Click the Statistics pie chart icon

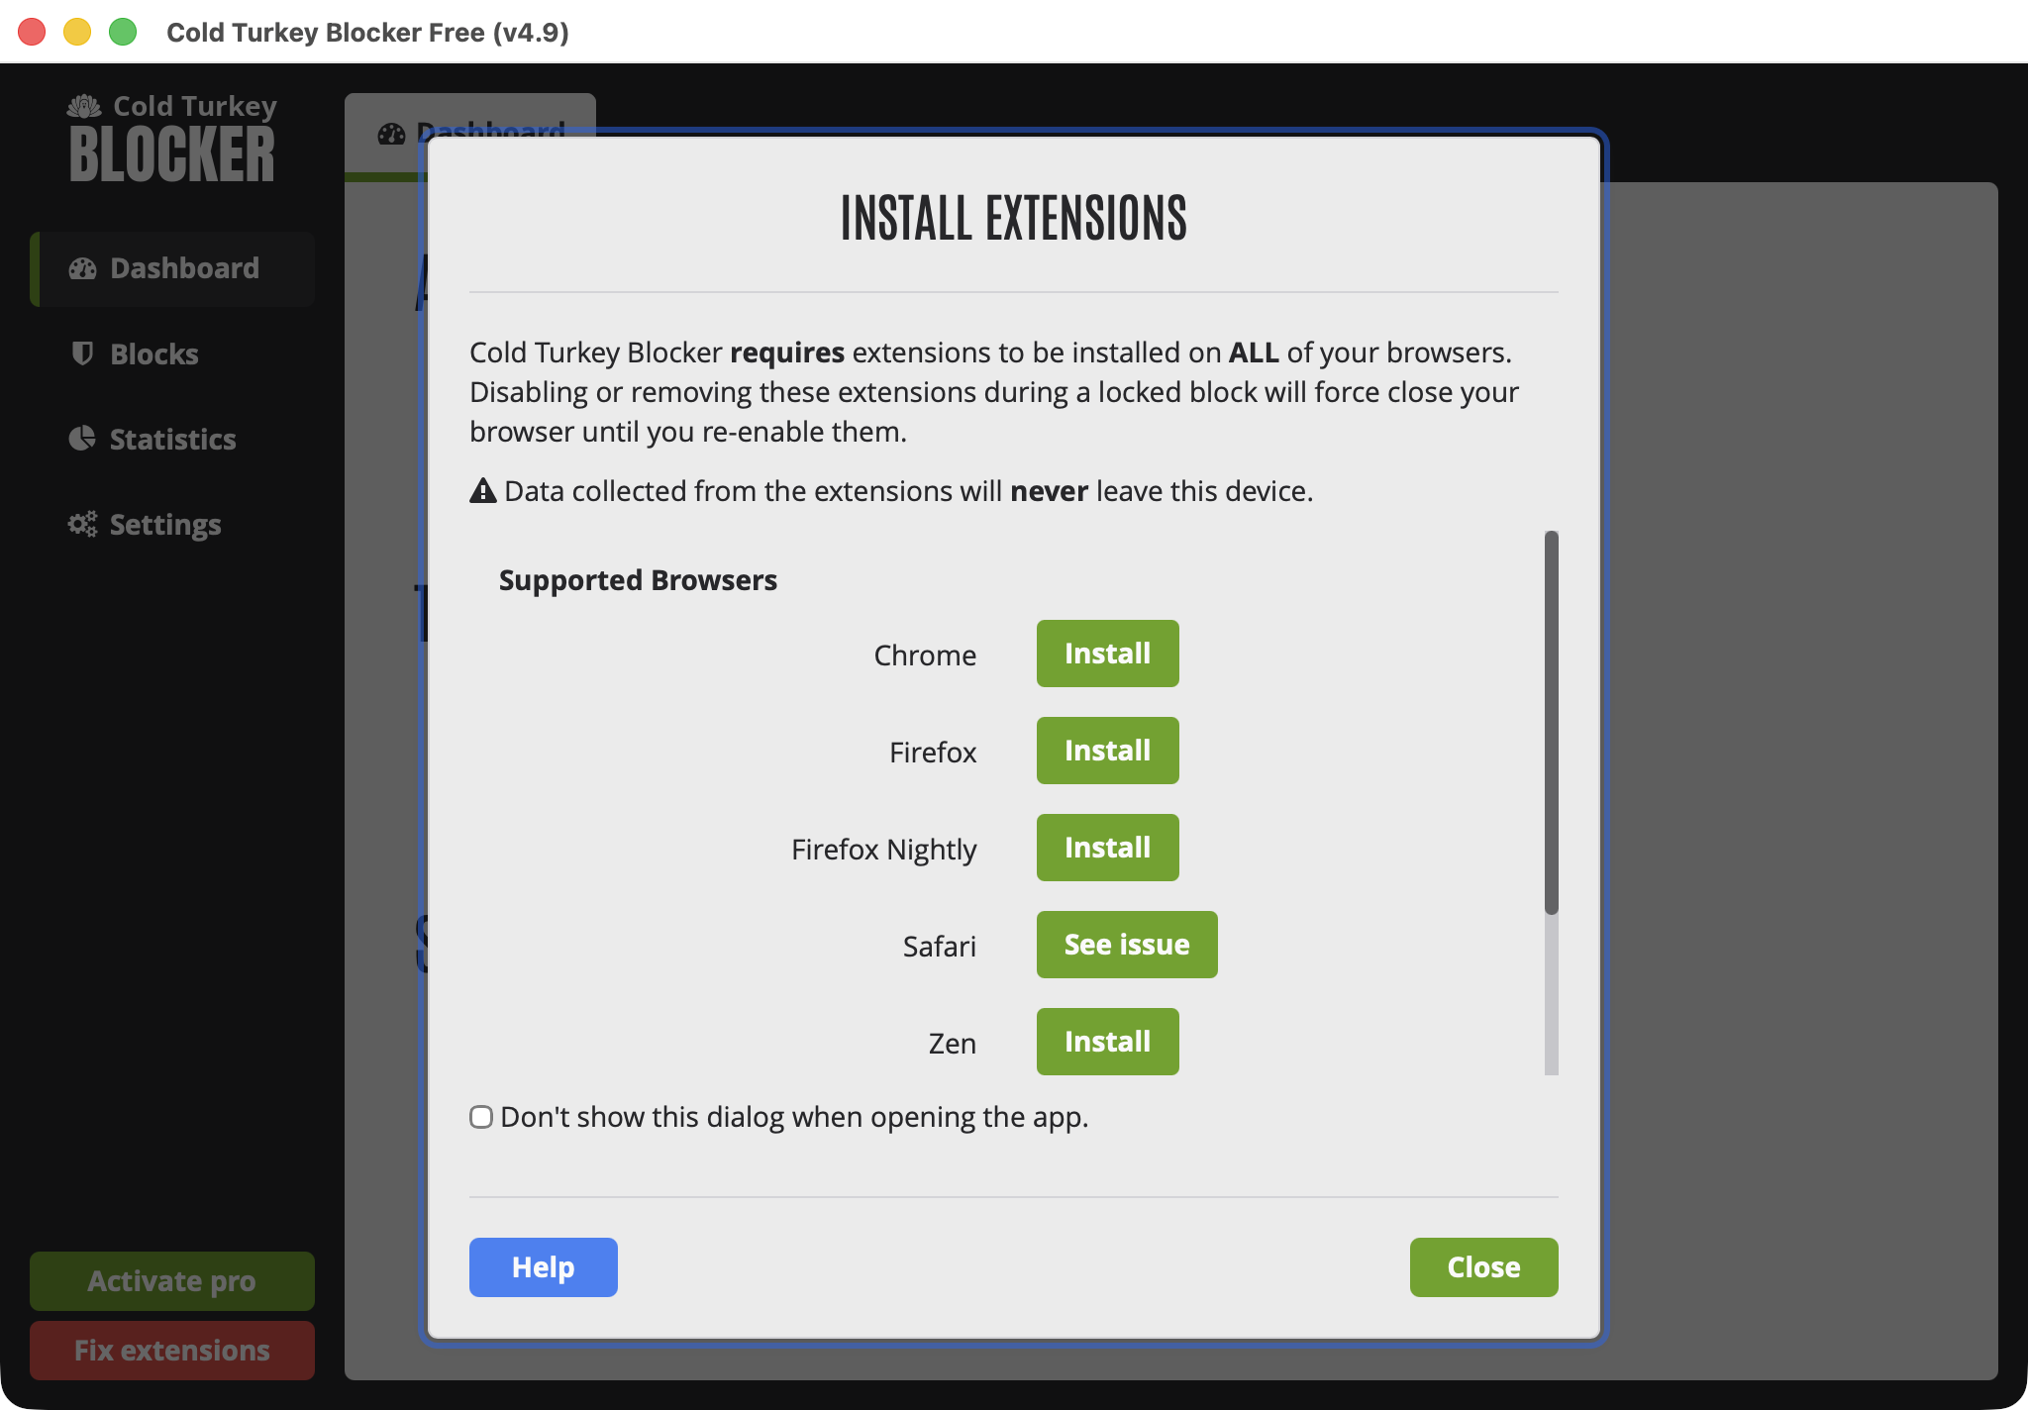(x=82, y=439)
